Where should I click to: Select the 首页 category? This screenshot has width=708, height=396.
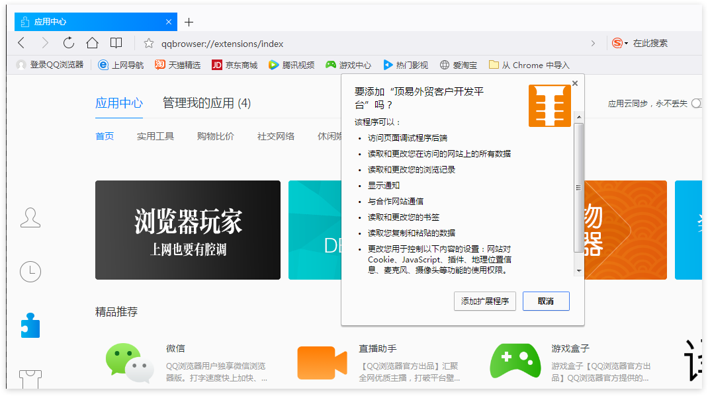coord(105,136)
